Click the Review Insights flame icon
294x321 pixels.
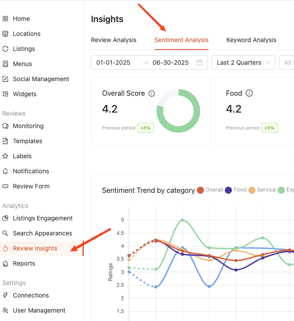pos(5,248)
